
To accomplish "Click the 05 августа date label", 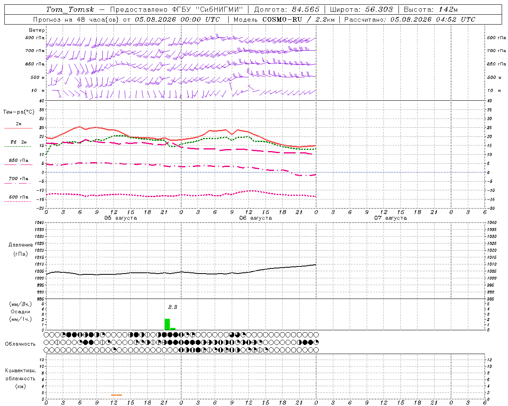I will click(x=121, y=218).
